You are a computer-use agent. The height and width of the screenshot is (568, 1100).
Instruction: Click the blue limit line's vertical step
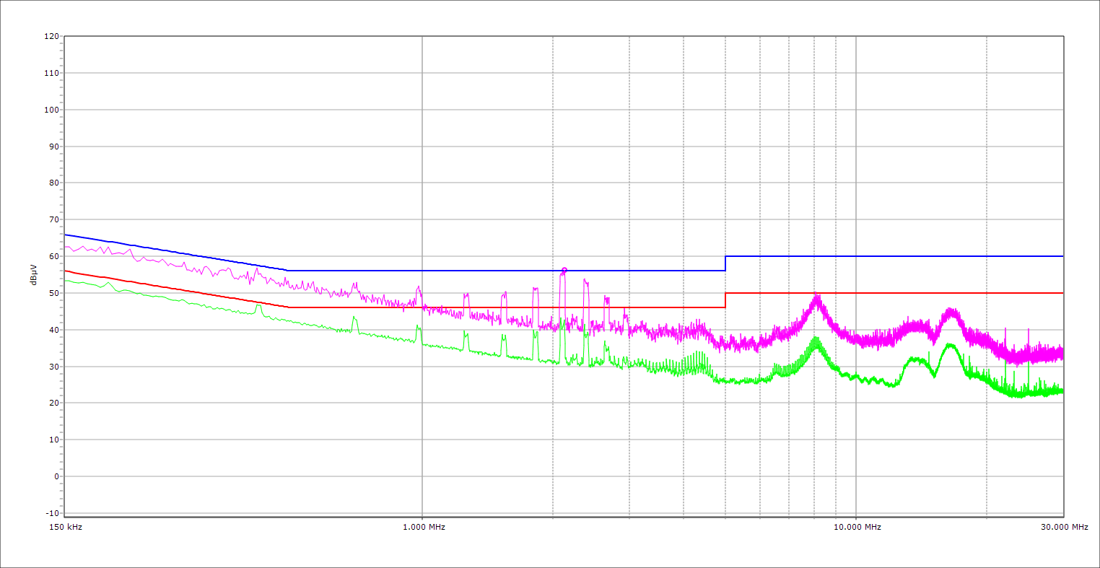click(x=725, y=263)
